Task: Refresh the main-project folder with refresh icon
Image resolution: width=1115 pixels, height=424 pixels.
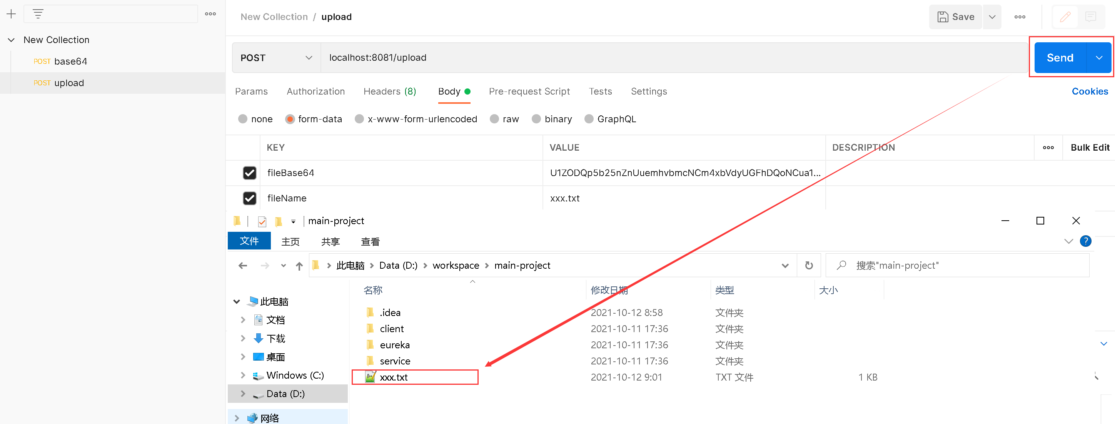Action: [x=809, y=265]
